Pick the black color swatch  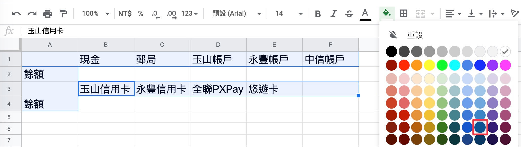[x=391, y=52]
